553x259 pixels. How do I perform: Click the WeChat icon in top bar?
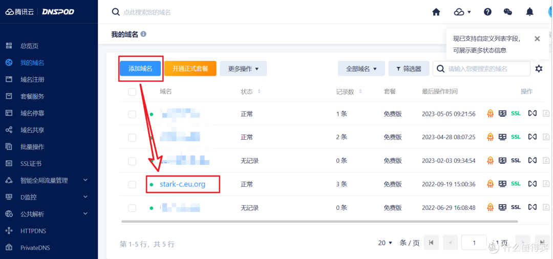508,12
